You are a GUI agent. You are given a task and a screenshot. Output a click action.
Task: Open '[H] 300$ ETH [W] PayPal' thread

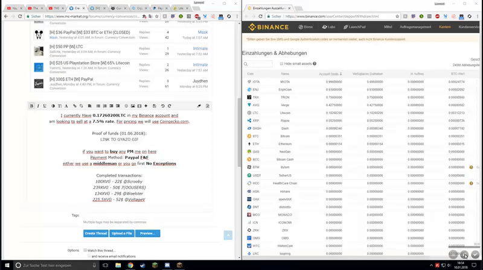click(71, 80)
